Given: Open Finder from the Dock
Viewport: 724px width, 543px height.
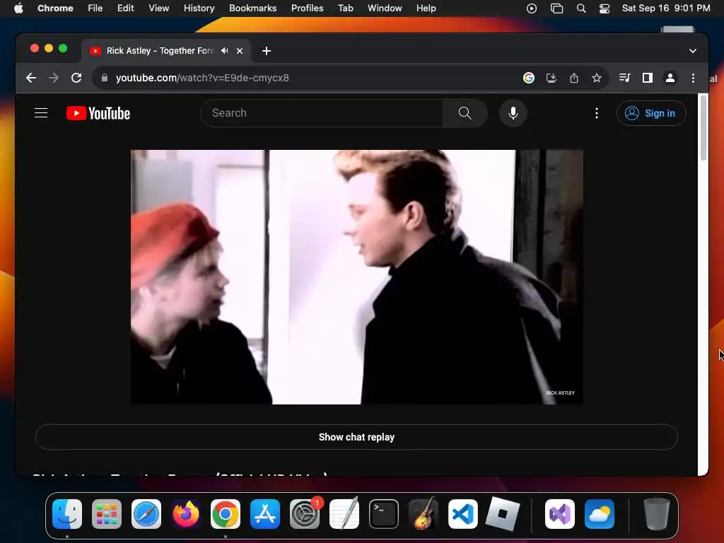Looking at the screenshot, I should coord(67,513).
